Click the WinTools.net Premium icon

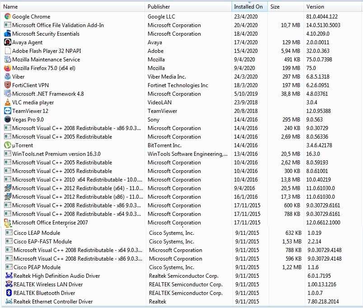point(8,154)
